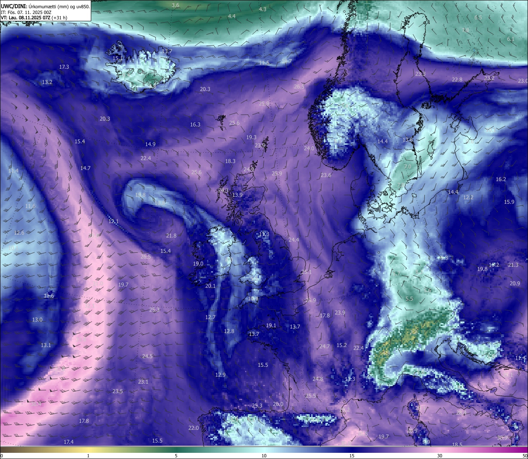Click the 14.7 value label

point(85,168)
